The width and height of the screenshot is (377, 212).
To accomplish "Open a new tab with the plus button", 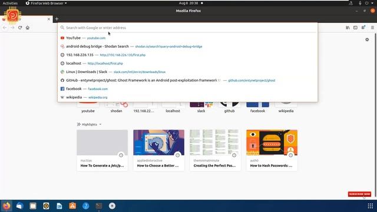I will pos(57,19).
